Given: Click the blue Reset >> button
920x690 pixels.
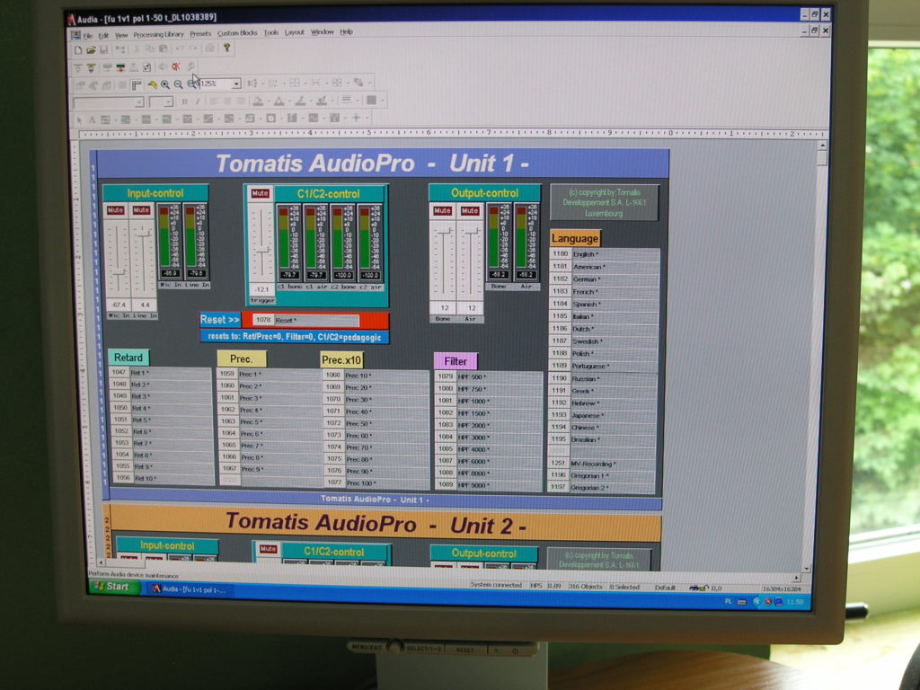Looking at the screenshot, I should point(220,320).
